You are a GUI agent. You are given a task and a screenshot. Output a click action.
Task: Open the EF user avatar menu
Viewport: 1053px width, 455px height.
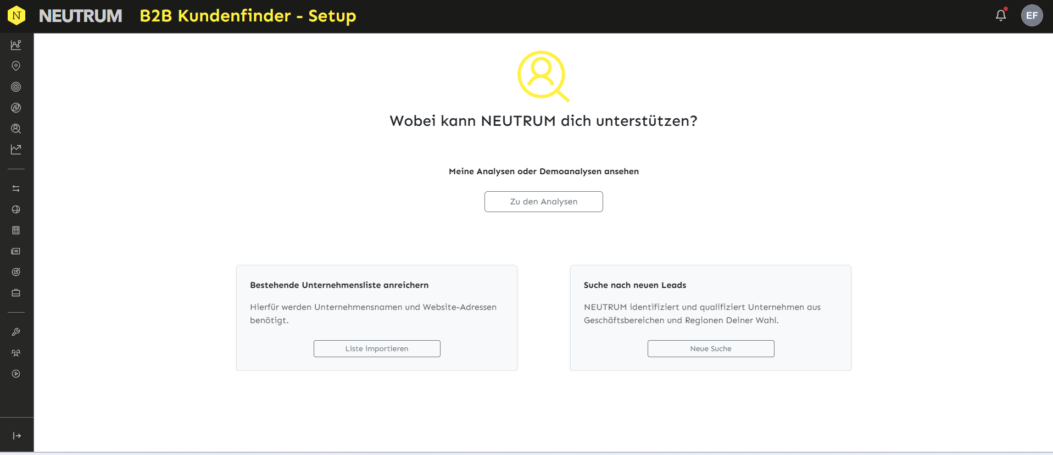click(x=1032, y=15)
